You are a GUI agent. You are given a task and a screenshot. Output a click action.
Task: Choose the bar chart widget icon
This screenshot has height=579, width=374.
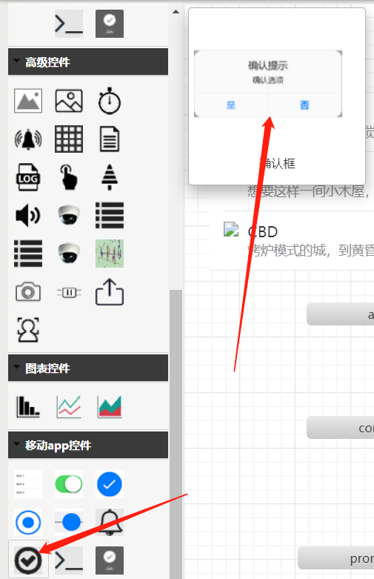28,406
